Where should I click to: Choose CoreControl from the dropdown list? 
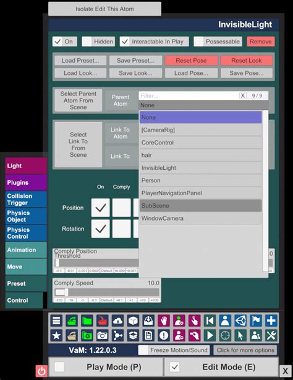pyautogui.click(x=201, y=143)
